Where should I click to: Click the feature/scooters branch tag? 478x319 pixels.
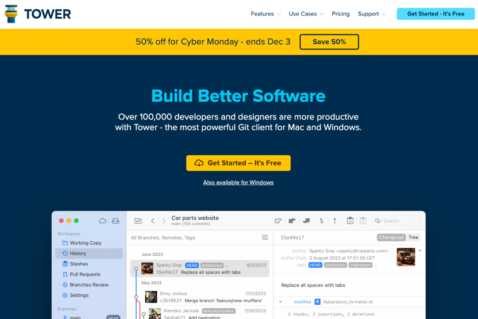[219, 311]
